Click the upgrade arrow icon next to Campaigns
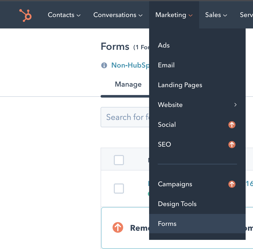 click(232, 184)
